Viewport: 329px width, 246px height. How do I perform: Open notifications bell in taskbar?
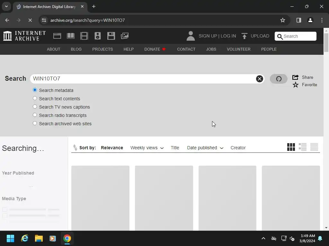pyautogui.click(x=320, y=238)
